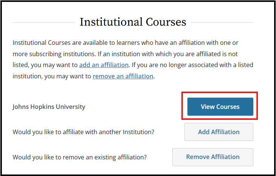Click the divider line right of the heading
This screenshot has width=276, height=176.
[222, 22]
